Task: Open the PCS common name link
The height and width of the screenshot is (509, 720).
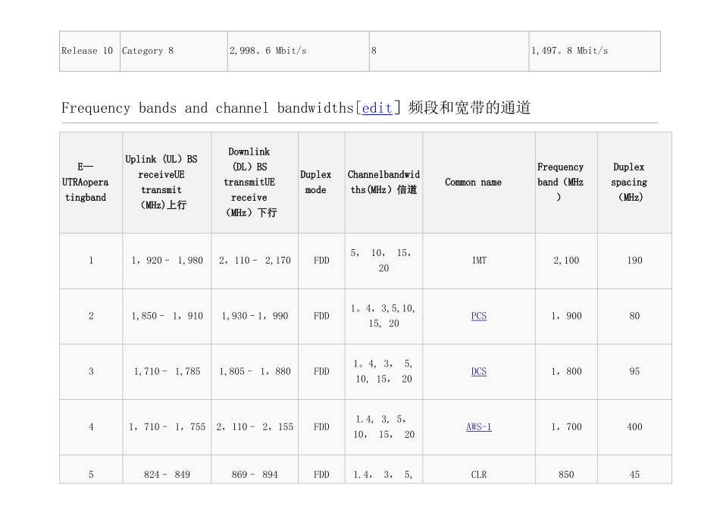Action: [x=479, y=316]
